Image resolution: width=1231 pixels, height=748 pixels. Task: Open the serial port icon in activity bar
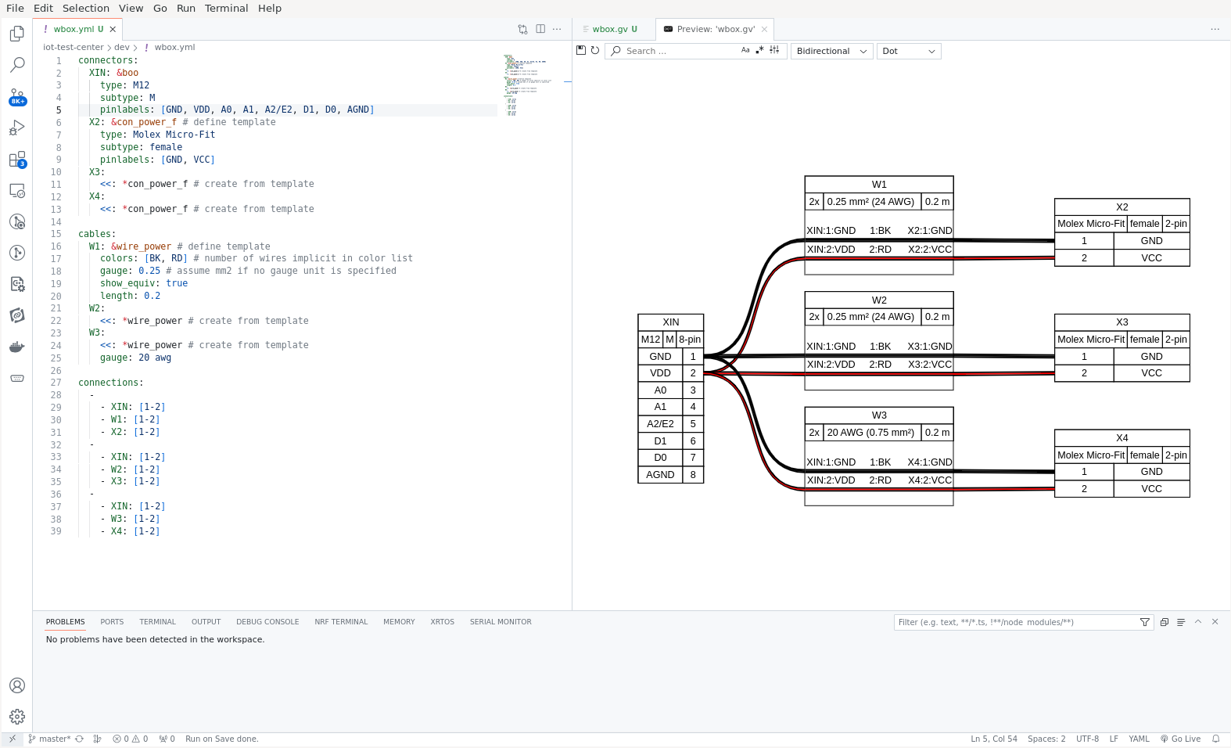pos(16,378)
